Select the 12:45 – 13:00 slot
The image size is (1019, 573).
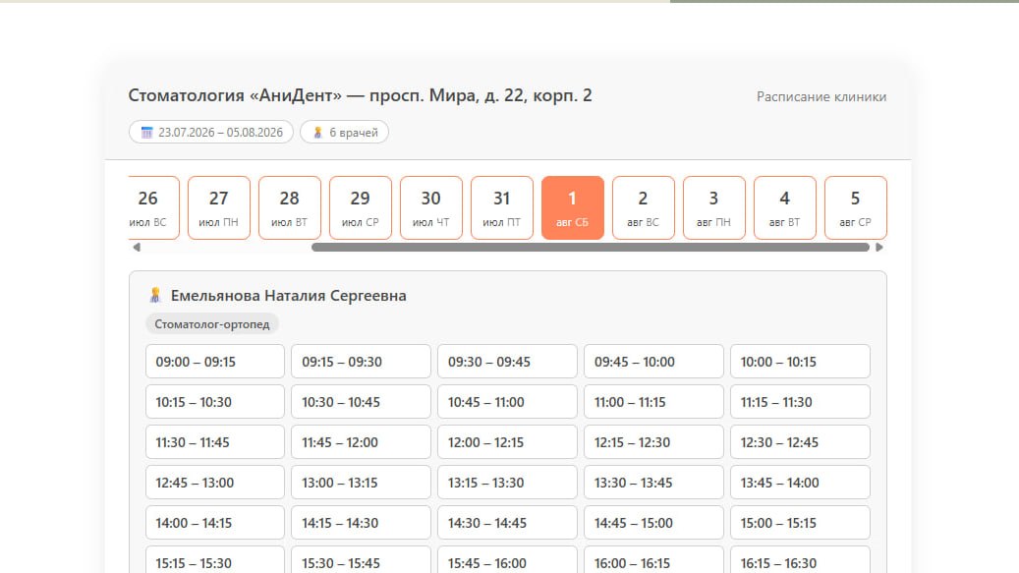click(215, 482)
